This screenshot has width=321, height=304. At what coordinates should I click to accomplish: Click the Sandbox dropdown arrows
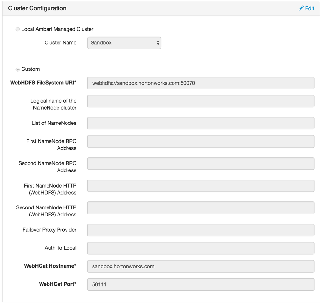[x=158, y=43]
